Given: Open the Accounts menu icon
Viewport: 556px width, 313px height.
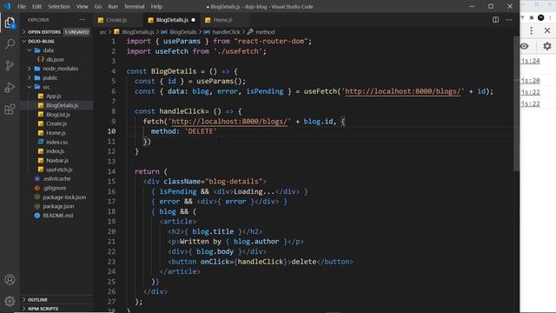Looking at the screenshot, I should (x=10, y=280).
